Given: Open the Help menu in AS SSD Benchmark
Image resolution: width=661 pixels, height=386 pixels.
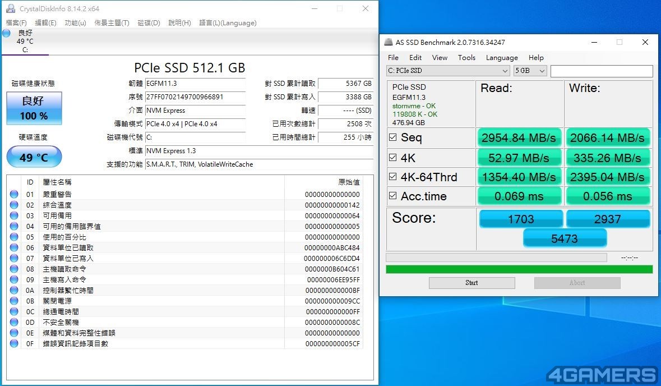Looking at the screenshot, I should point(536,58).
